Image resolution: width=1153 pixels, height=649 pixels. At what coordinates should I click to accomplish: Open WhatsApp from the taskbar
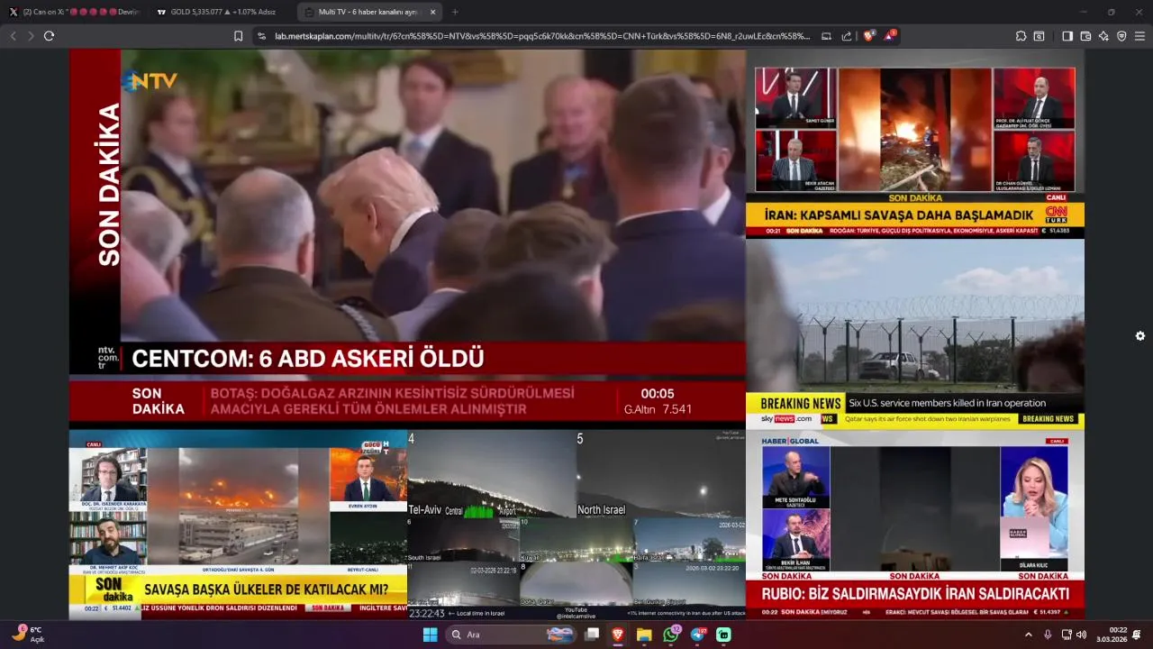pyautogui.click(x=671, y=635)
